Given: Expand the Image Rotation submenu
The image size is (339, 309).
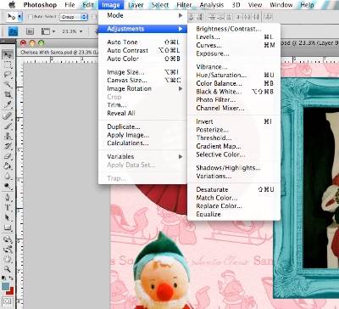Looking at the screenshot, I should tap(142, 88).
